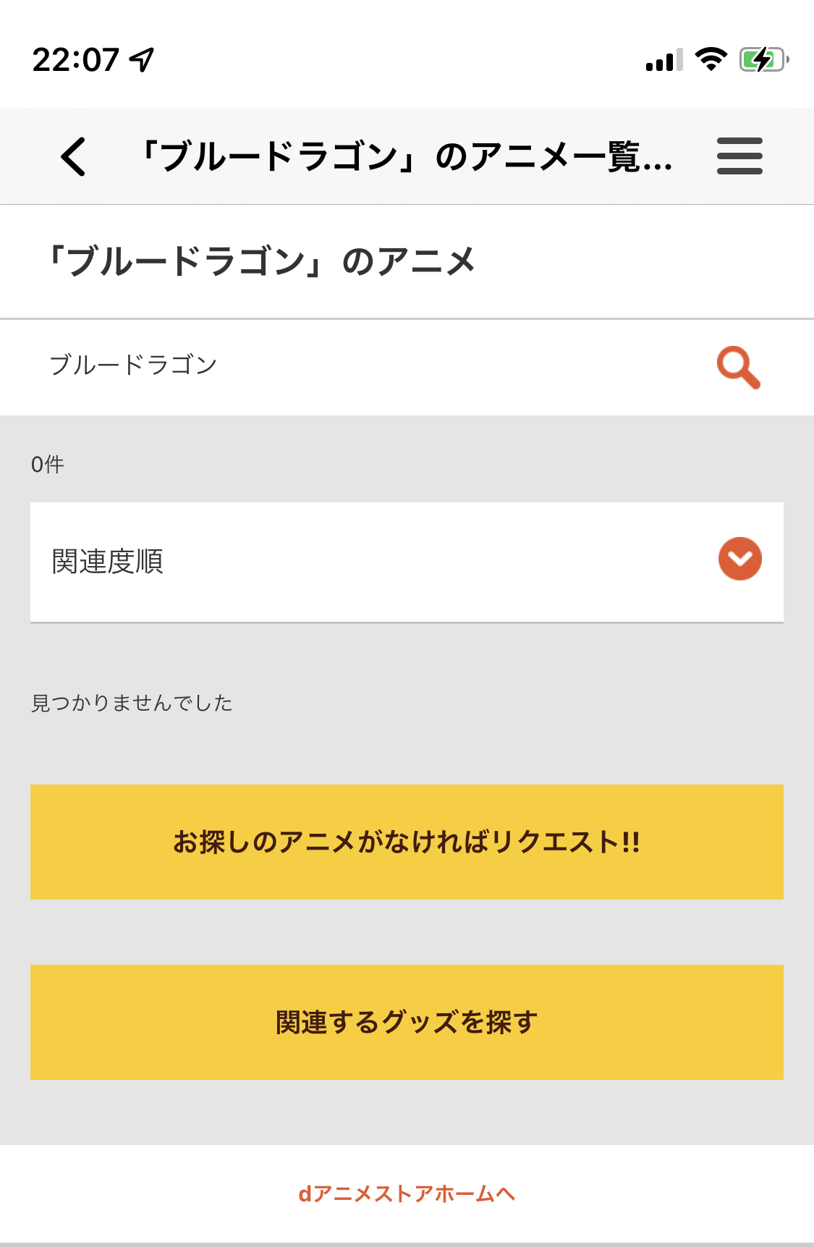
Task: Tap the Wi-Fi status icon
Action: point(711,59)
